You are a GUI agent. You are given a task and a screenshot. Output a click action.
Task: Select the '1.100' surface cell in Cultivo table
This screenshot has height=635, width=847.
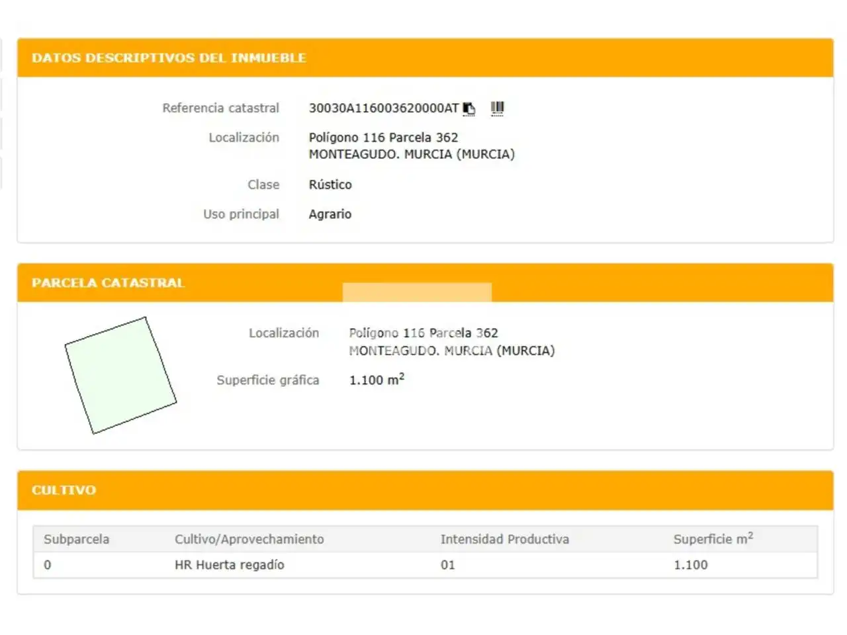[691, 565]
